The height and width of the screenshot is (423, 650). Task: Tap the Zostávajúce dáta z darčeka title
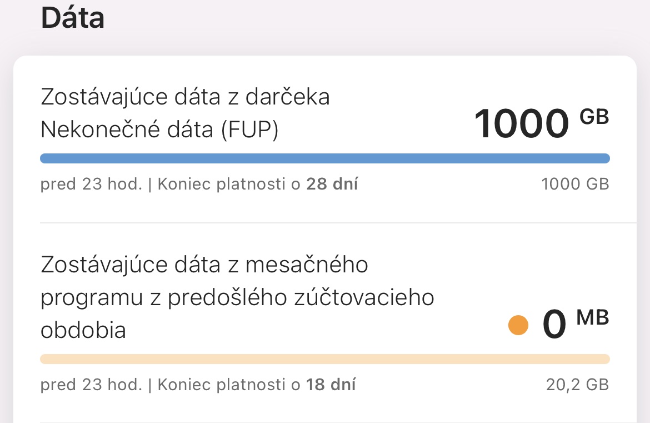click(x=185, y=96)
